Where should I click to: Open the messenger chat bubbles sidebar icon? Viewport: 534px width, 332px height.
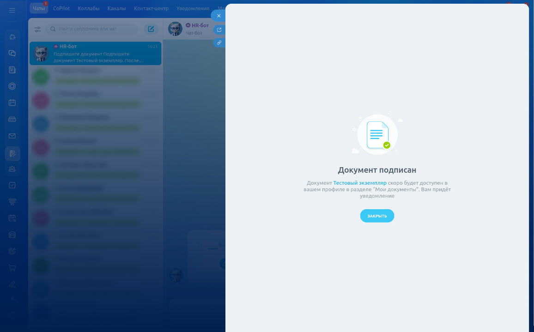[12, 54]
